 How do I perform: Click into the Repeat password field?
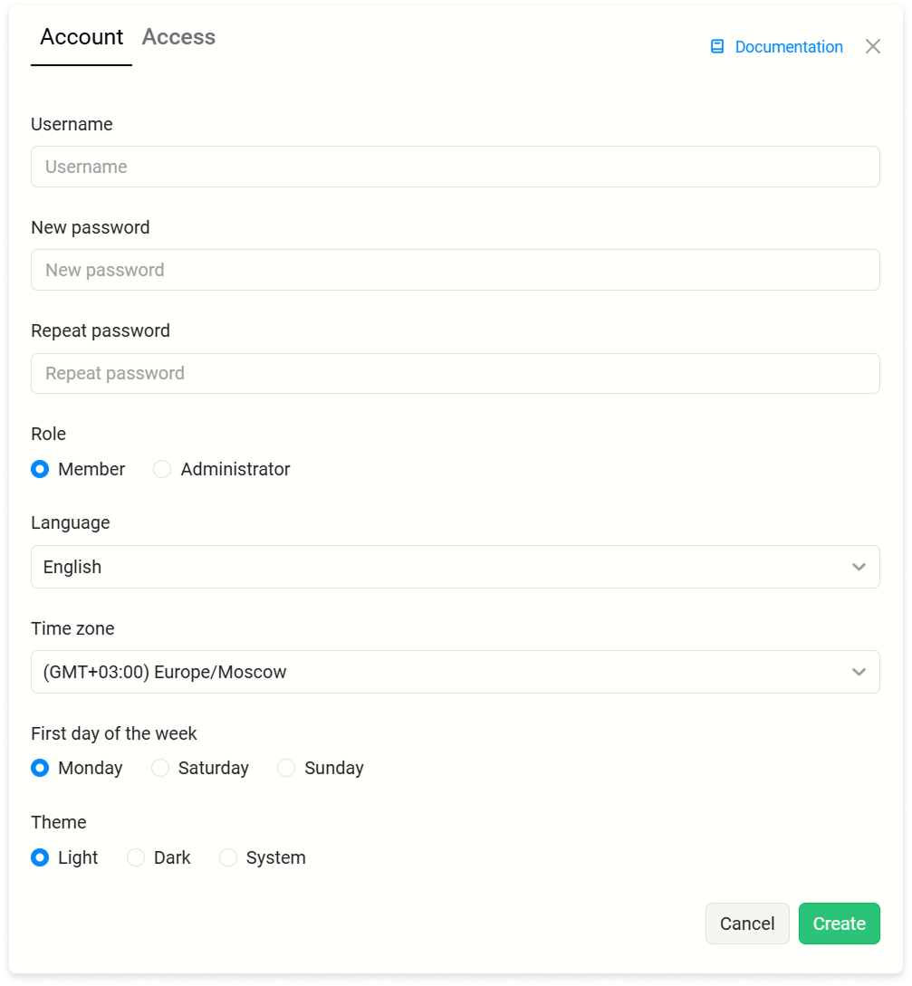coord(456,374)
